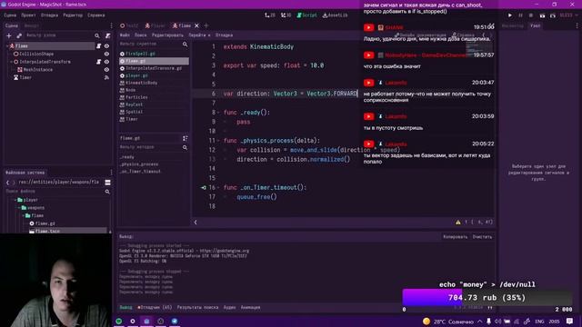The image size is (582, 327).
Task: Collapse func _physics_process code fold
Action: click(218, 141)
